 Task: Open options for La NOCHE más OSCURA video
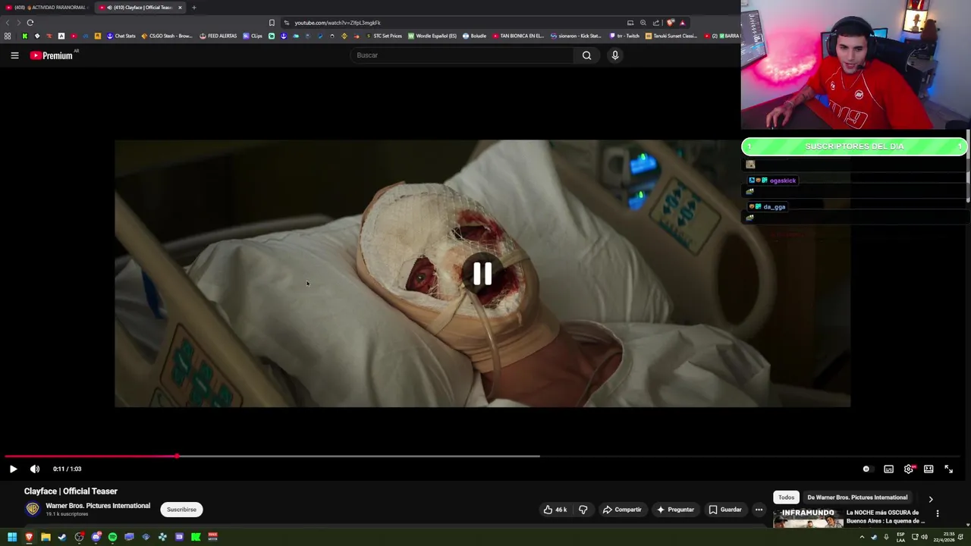tap(937, 514)
